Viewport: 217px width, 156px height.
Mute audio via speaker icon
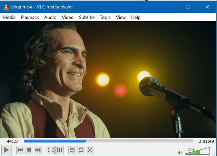tap(180, 153)
